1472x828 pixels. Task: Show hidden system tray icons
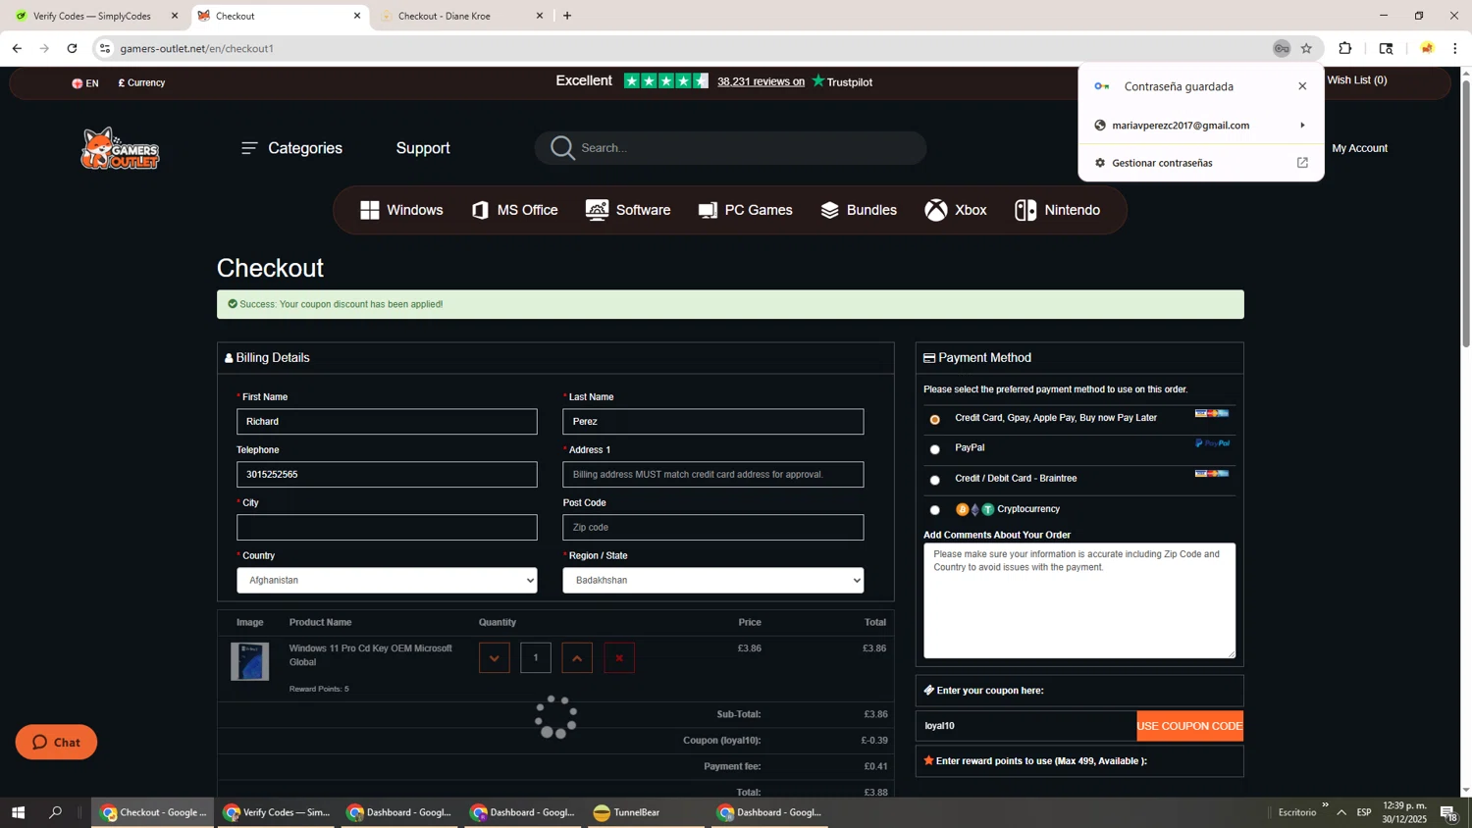1341,812
